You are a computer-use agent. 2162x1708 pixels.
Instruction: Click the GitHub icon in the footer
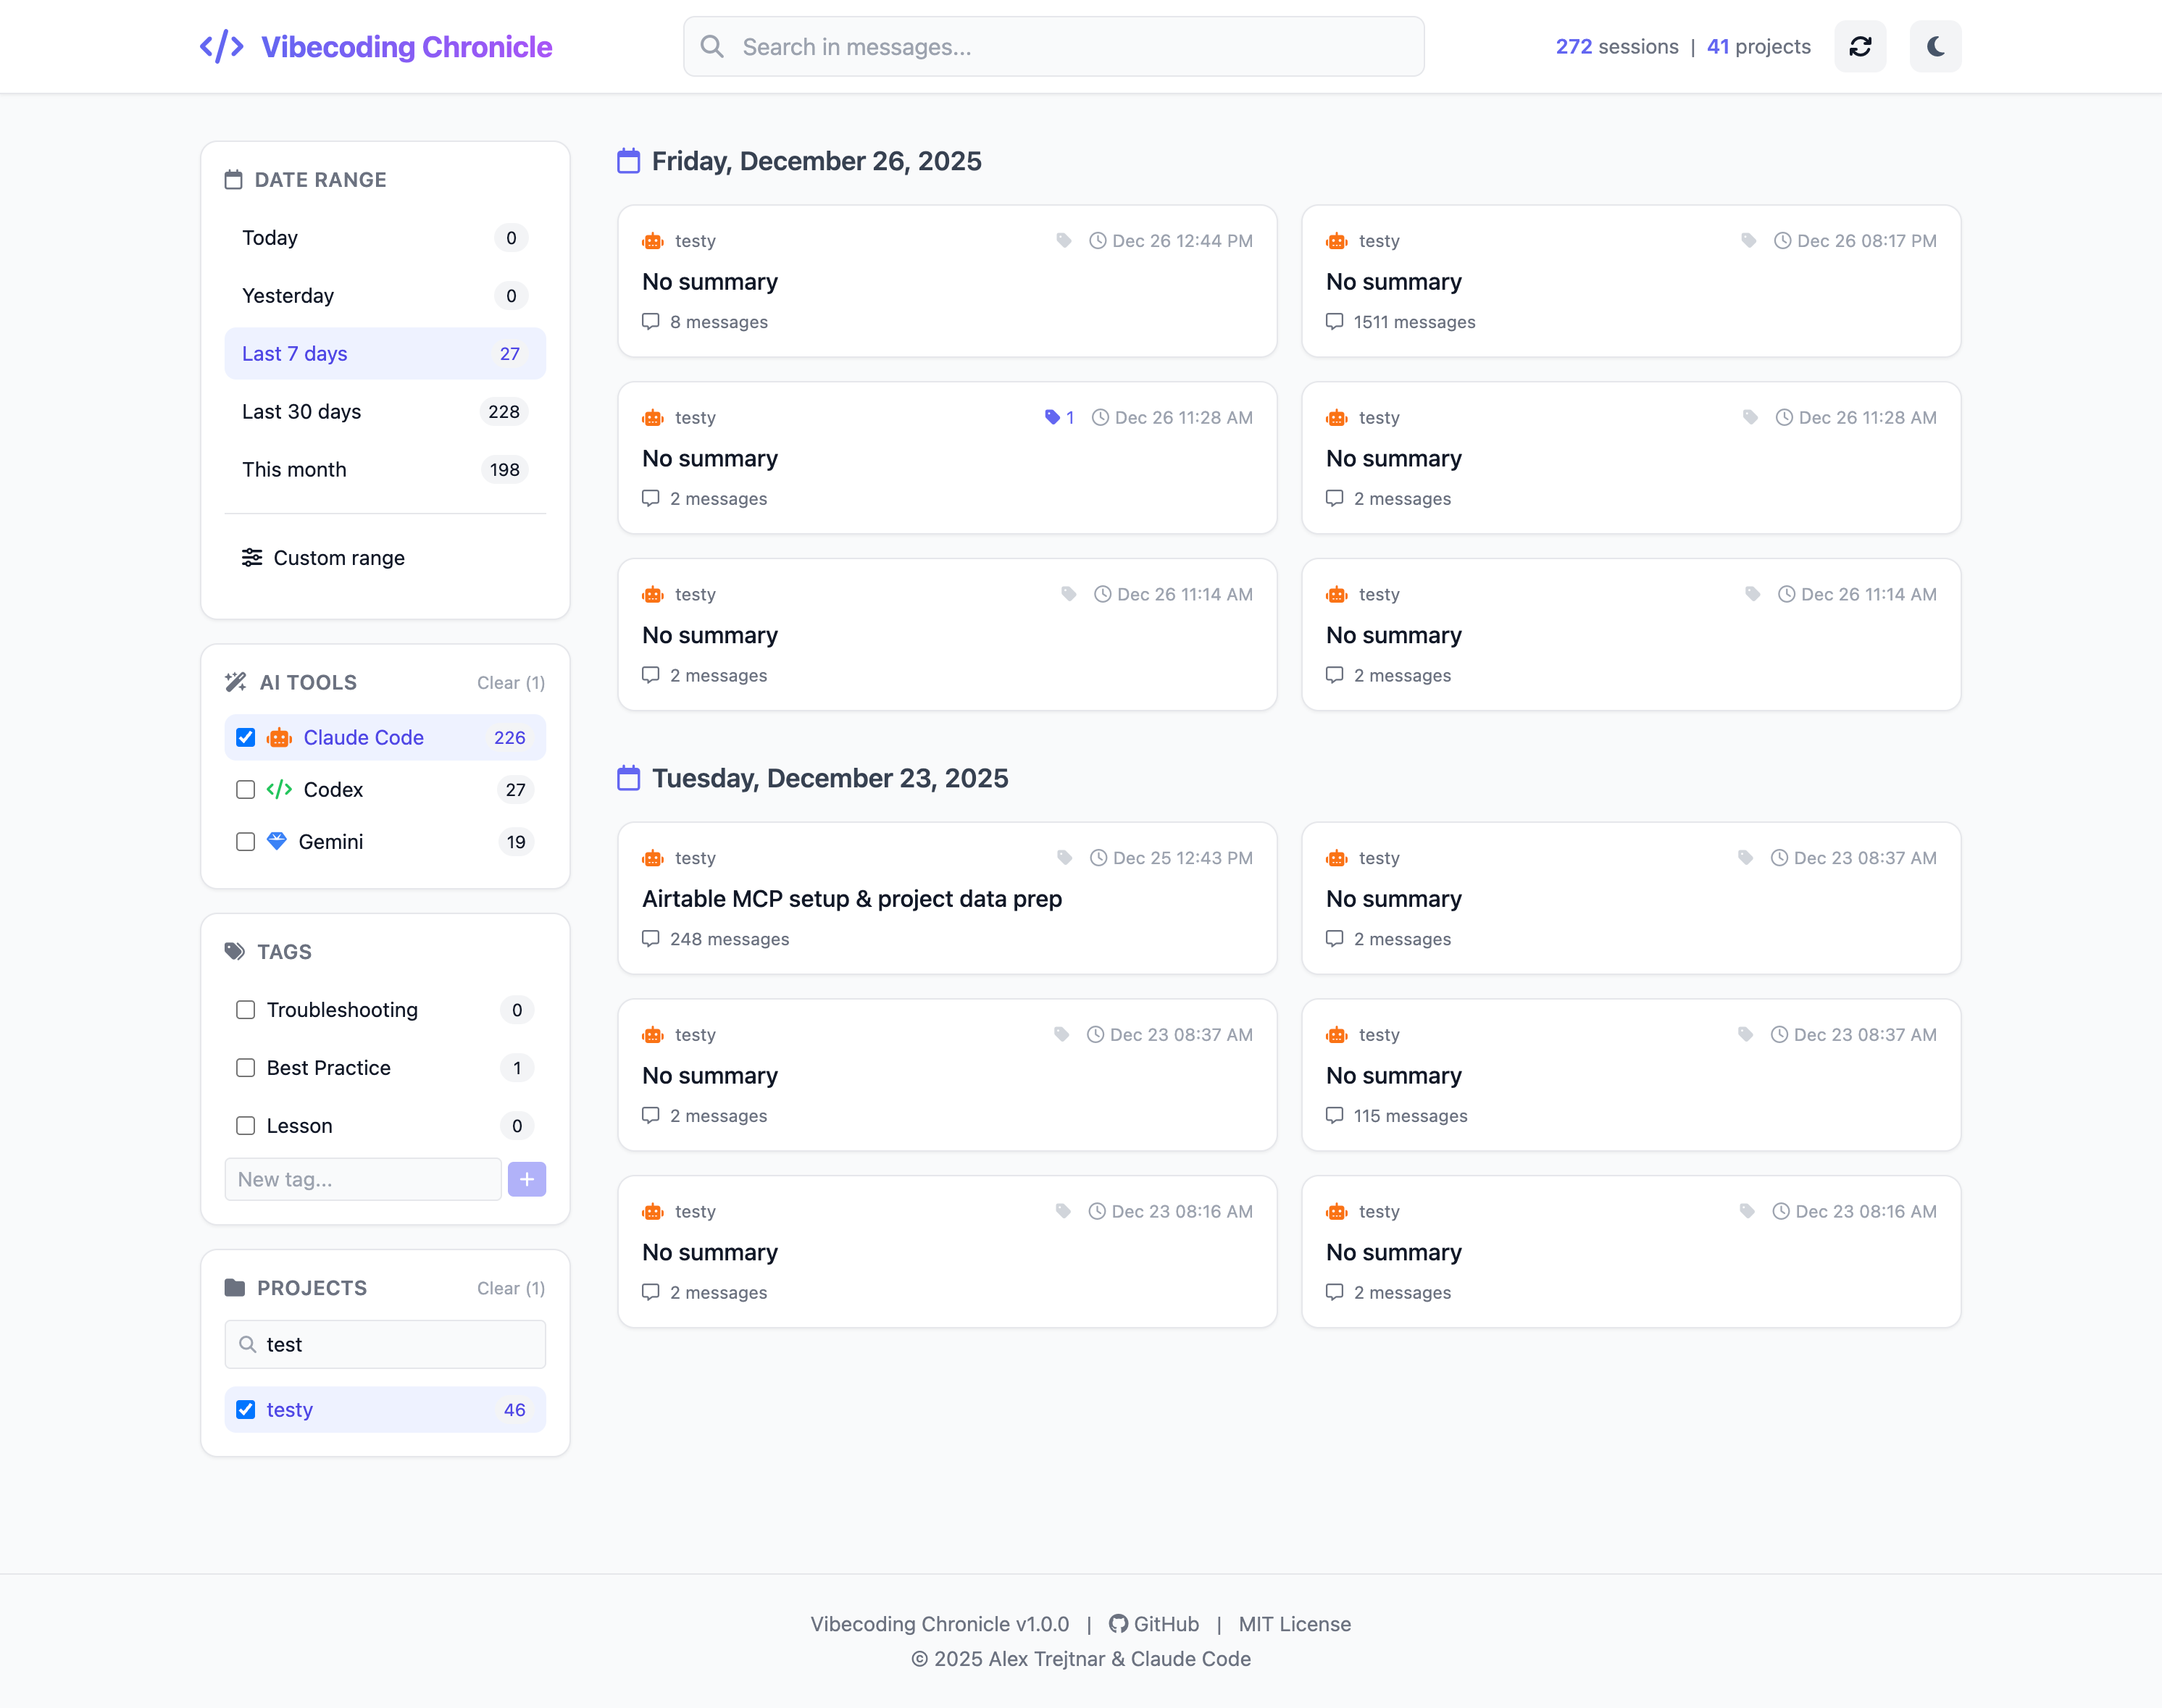[1119, 1624]
